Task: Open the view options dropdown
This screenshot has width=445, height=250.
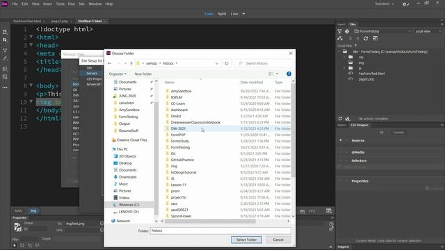Action: pyautogui.click(x=277, y=74)
